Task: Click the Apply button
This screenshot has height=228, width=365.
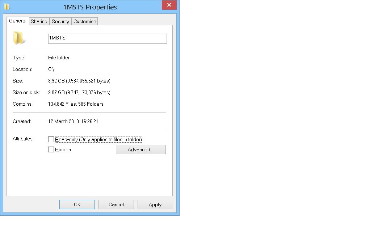Action: 155,204
